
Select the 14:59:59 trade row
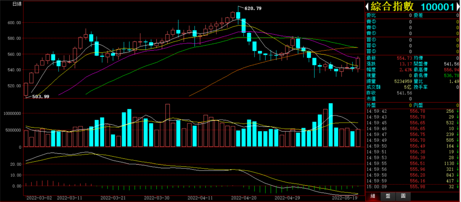point(412,181)
